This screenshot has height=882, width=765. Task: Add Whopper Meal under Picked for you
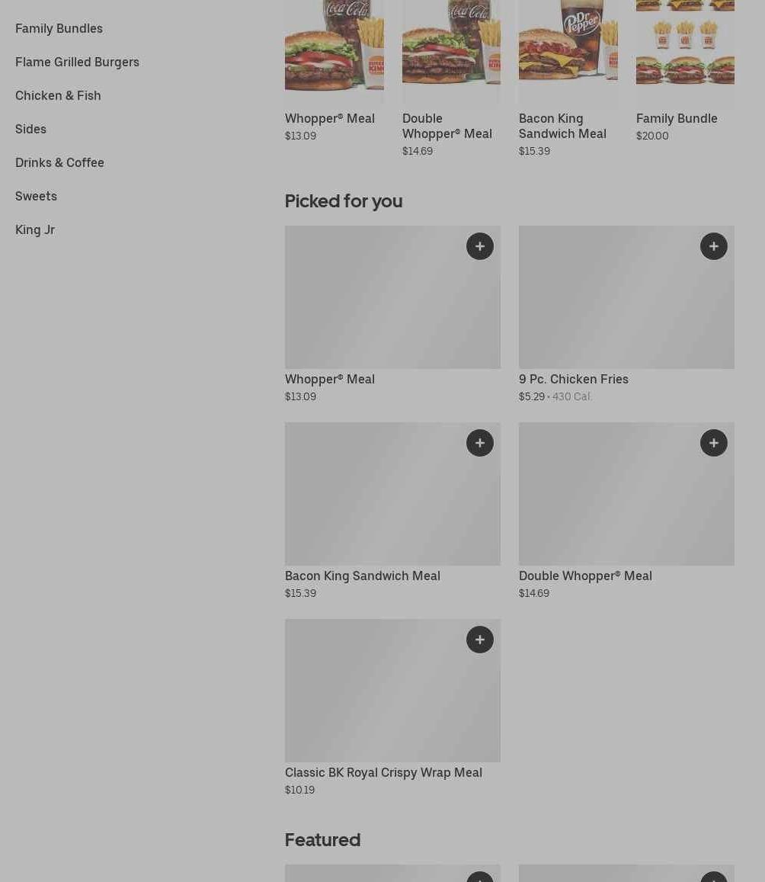(x=479, y=246)
